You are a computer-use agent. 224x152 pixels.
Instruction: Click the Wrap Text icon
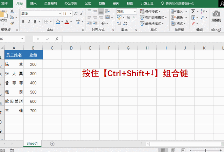tap(107, 11)
